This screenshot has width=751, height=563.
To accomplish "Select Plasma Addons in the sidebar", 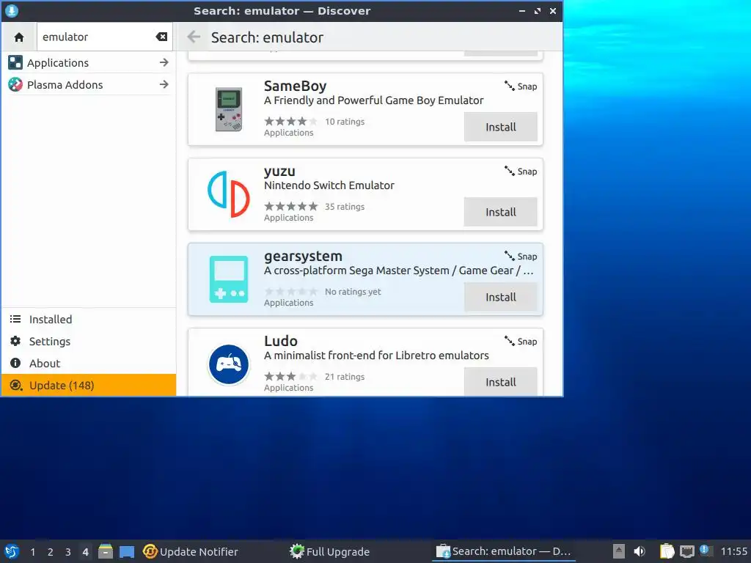I will pyautogui.click(x=89, y=85).
